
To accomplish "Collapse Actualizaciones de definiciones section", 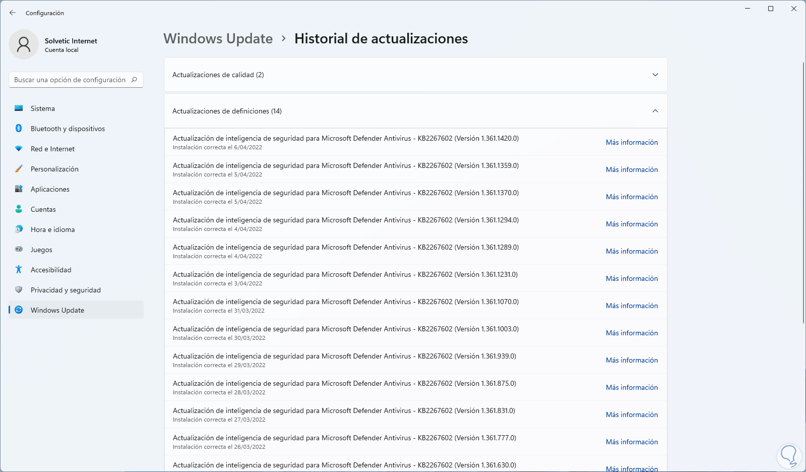I will (655, 111).
